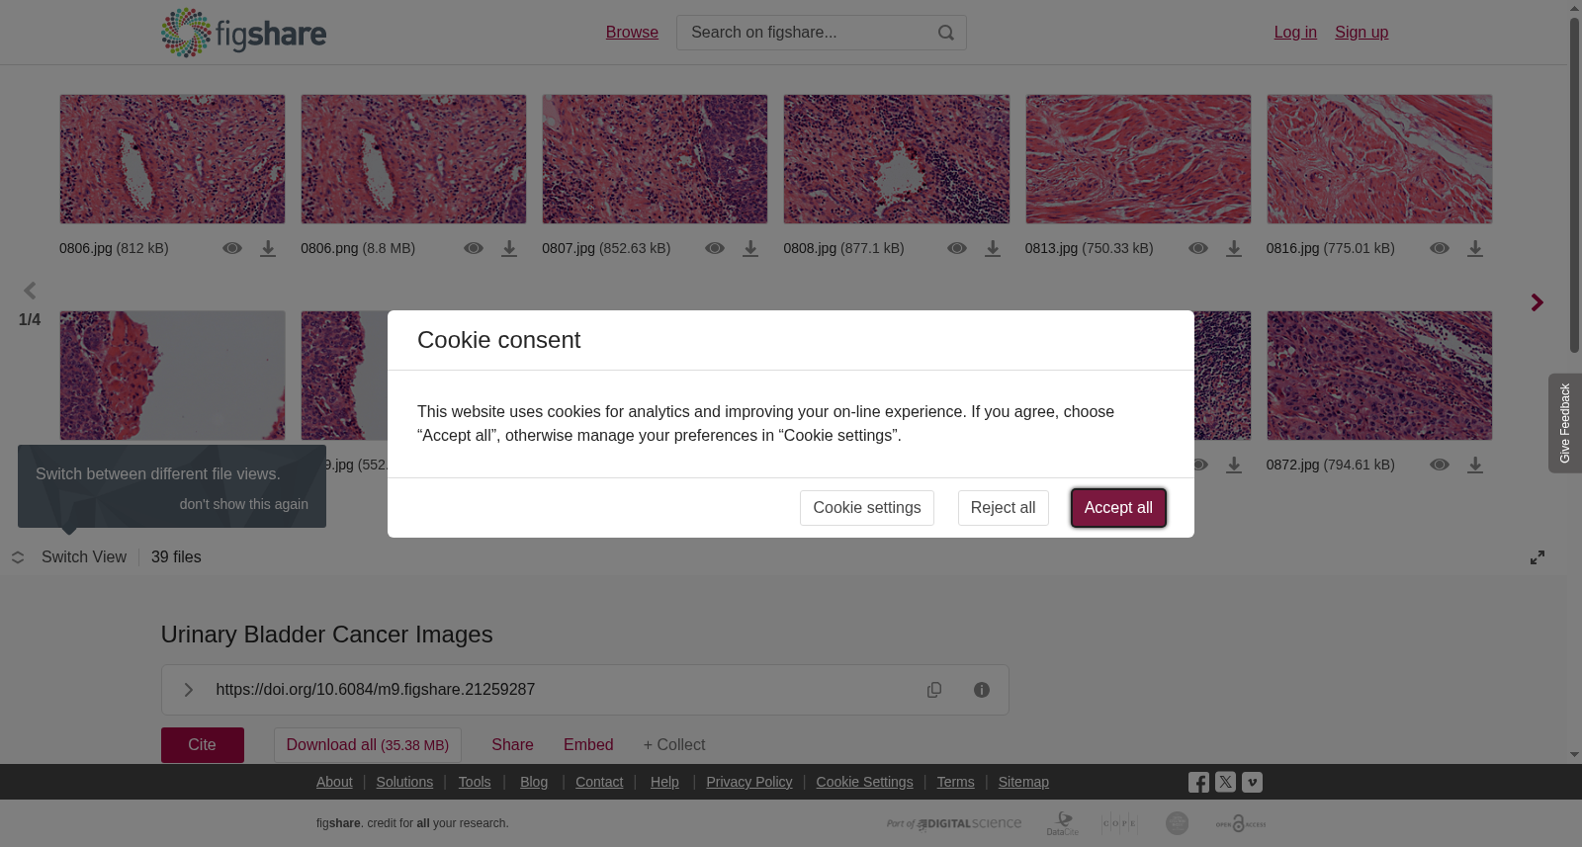Open the 0808.jpg thumbnail
The width and height of the screenshot is (1582, 847).
(x=897, y=159)
